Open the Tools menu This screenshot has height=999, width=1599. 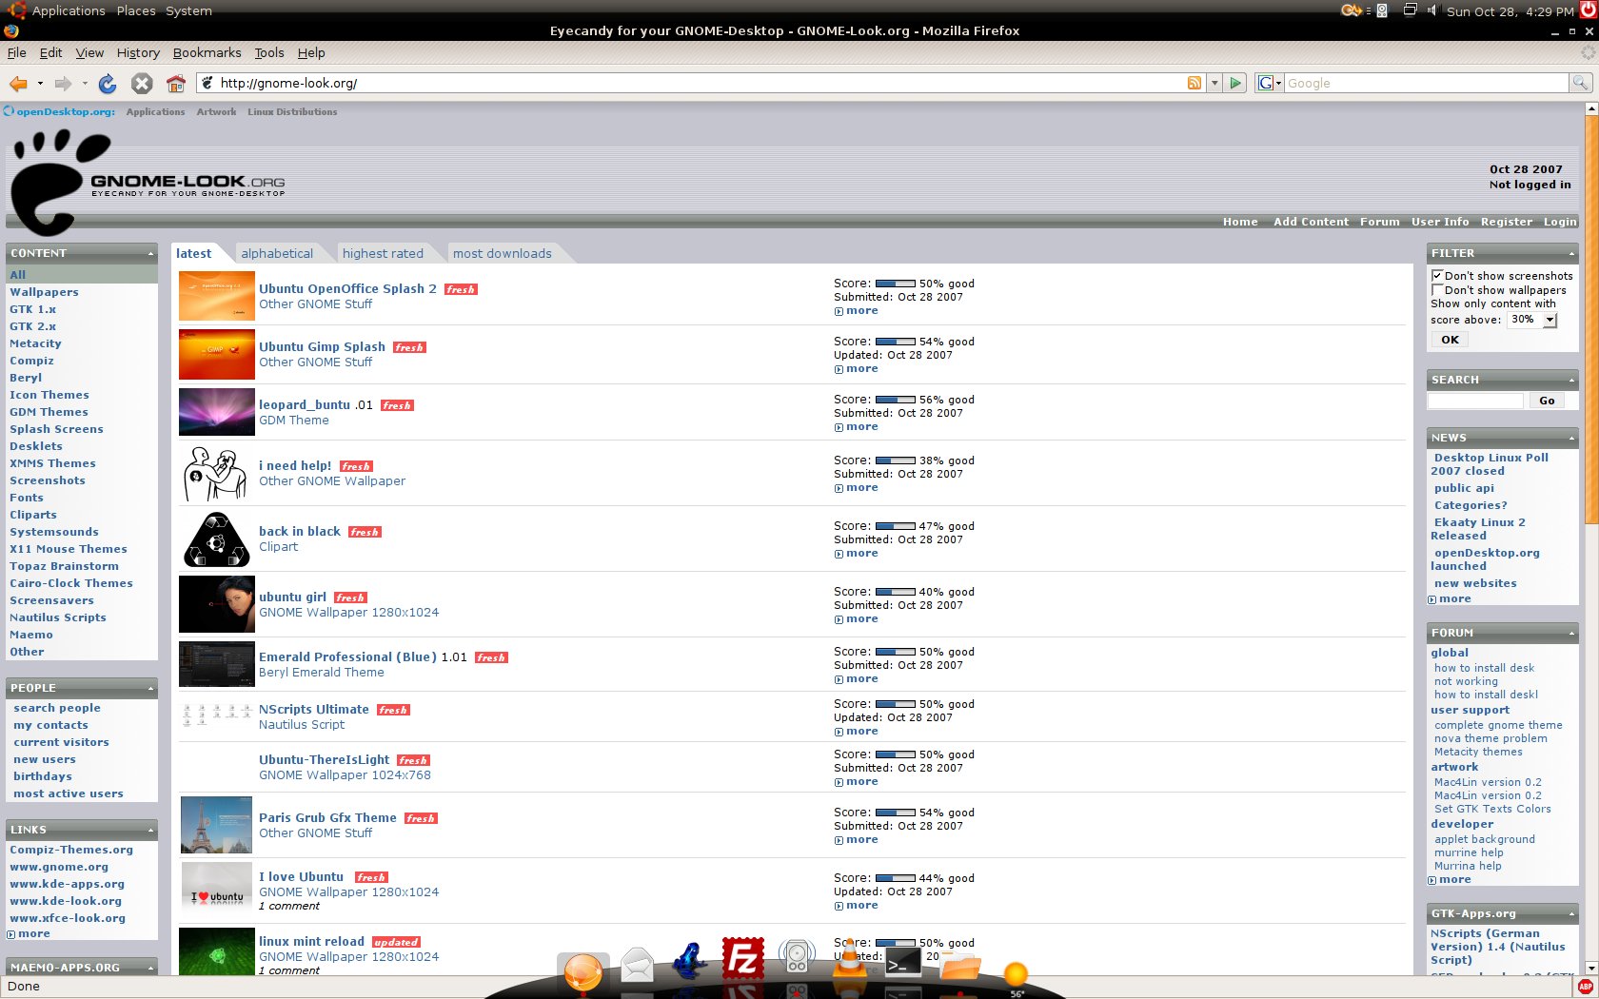(x=269, y=53)
